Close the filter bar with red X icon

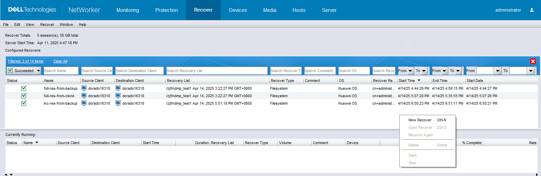tap(533, 61)
